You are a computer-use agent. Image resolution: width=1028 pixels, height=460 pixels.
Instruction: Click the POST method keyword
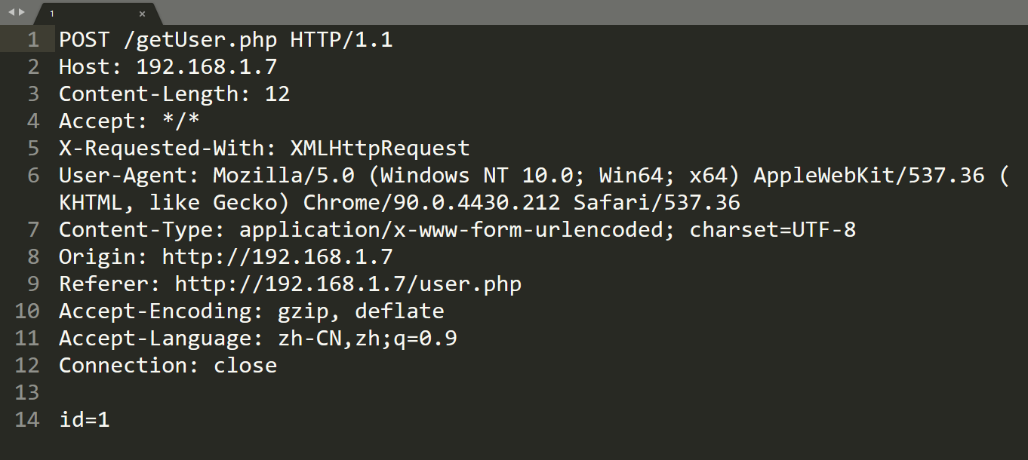click(x=83, y=39)
